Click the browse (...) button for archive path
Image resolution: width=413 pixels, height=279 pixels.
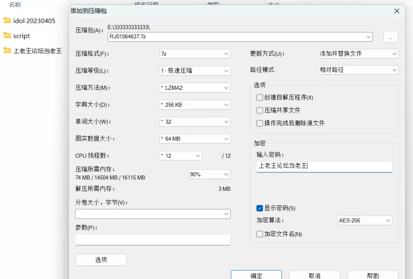coord(390,37)
